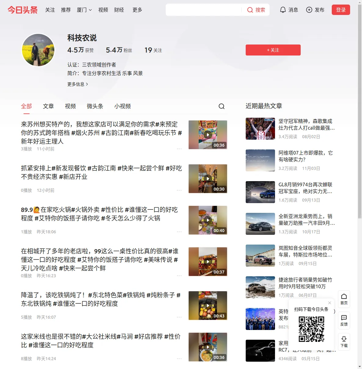This screenshot has height=369, width=362.
Task: Open 视频 channel in top navigation
Action: (103, 10)
